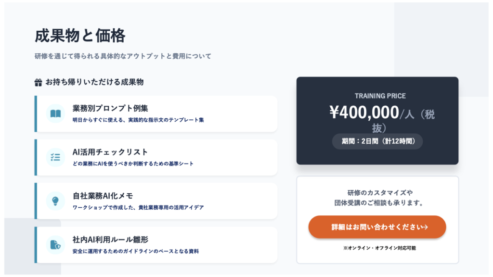The width and height of the screenshot is (493, 277).
Task: Click the 成果物と価格 heading
Action: [80, 36]
